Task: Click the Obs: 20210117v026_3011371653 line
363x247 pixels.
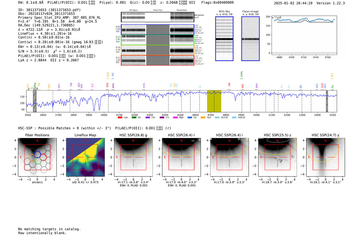Action: pyautogui.click(x=46, y=14)
